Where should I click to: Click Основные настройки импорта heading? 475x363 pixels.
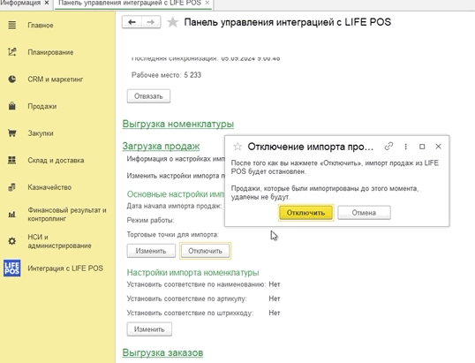[176, 194]
